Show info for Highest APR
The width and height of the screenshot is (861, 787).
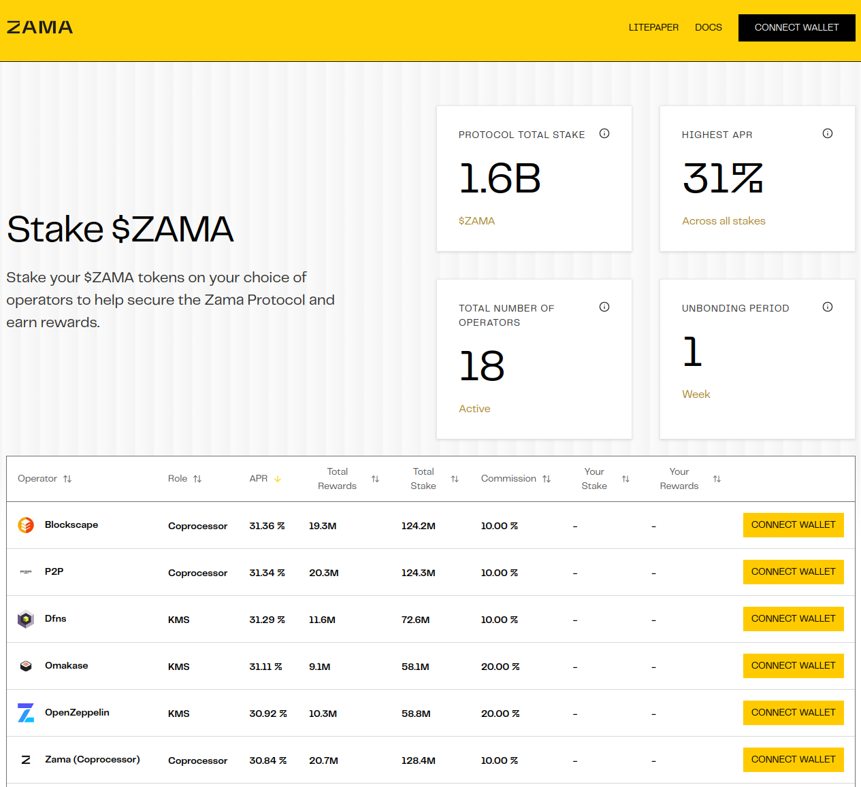pyautogui.click(x=827, y=133)
